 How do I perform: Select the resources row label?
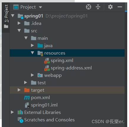tap(55, 53)
